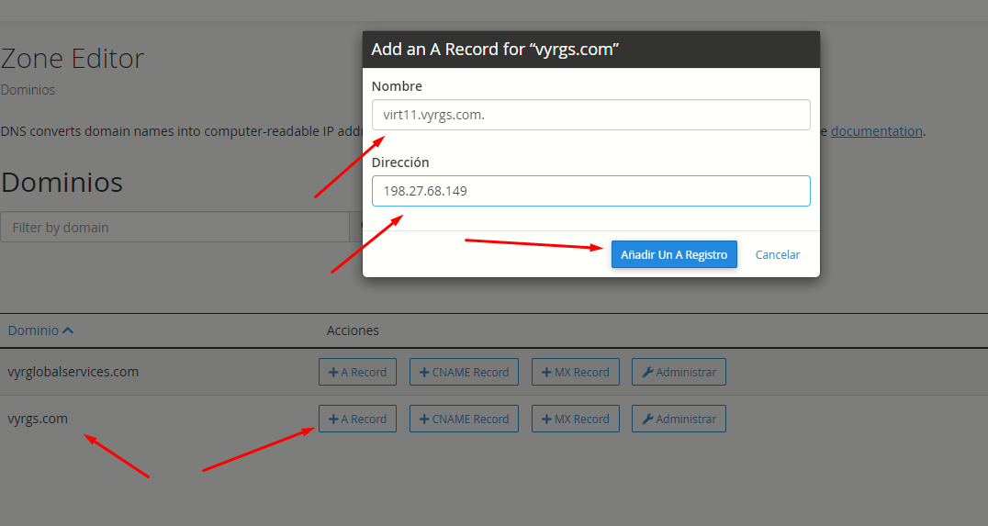The width and height of the screenshot is (988, 526).
Task: Add an MX Record to vyrgs.com
Action: point(575,419)
